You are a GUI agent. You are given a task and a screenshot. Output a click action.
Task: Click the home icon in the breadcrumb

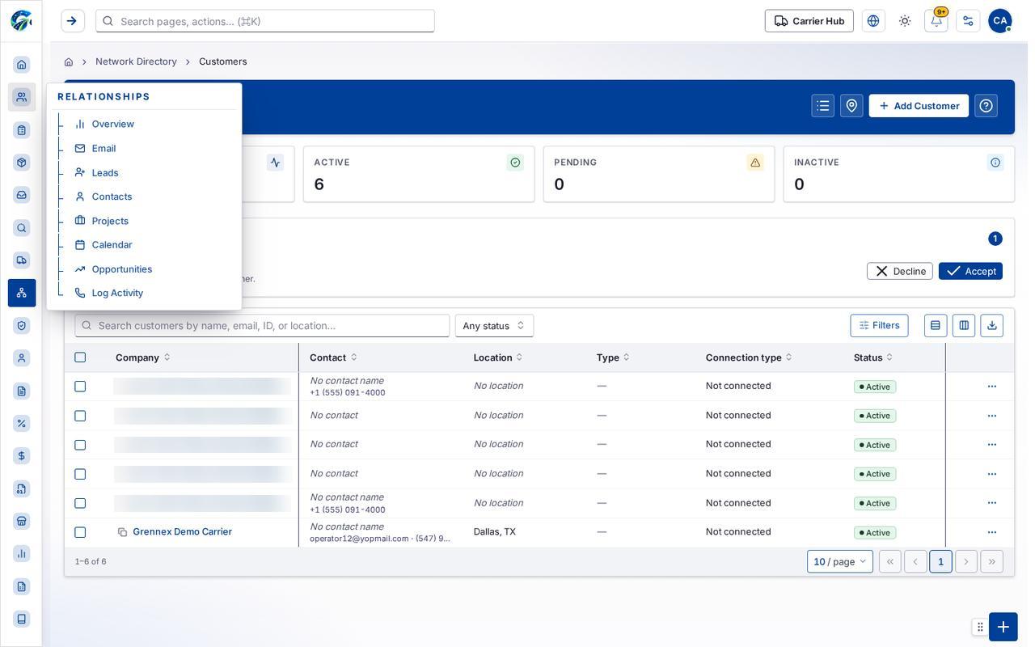coord(69,61)
